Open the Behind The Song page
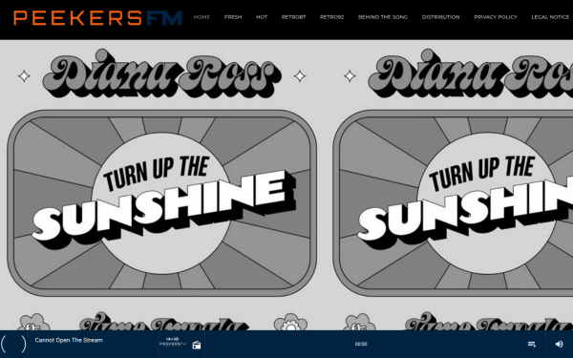 (383, 17)
